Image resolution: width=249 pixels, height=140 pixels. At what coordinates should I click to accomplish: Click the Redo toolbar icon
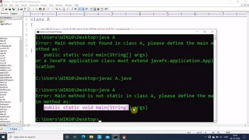(x=52, y=9)
